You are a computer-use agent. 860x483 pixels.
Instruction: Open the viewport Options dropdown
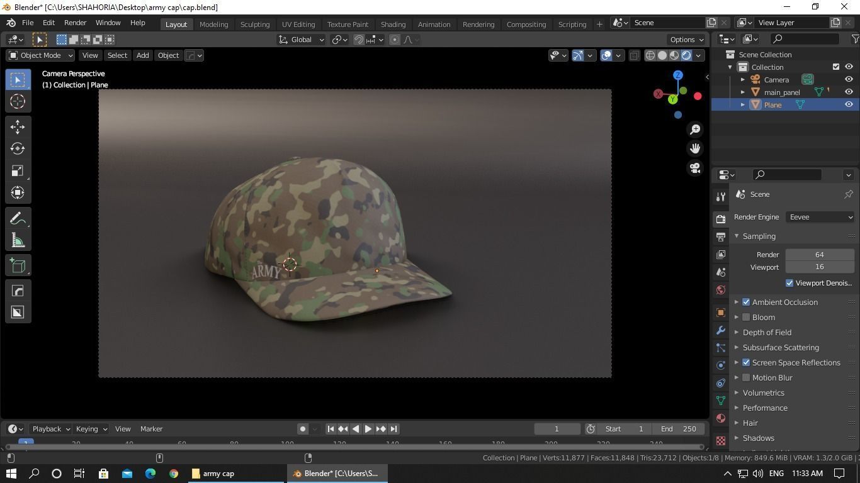point(686,40)
